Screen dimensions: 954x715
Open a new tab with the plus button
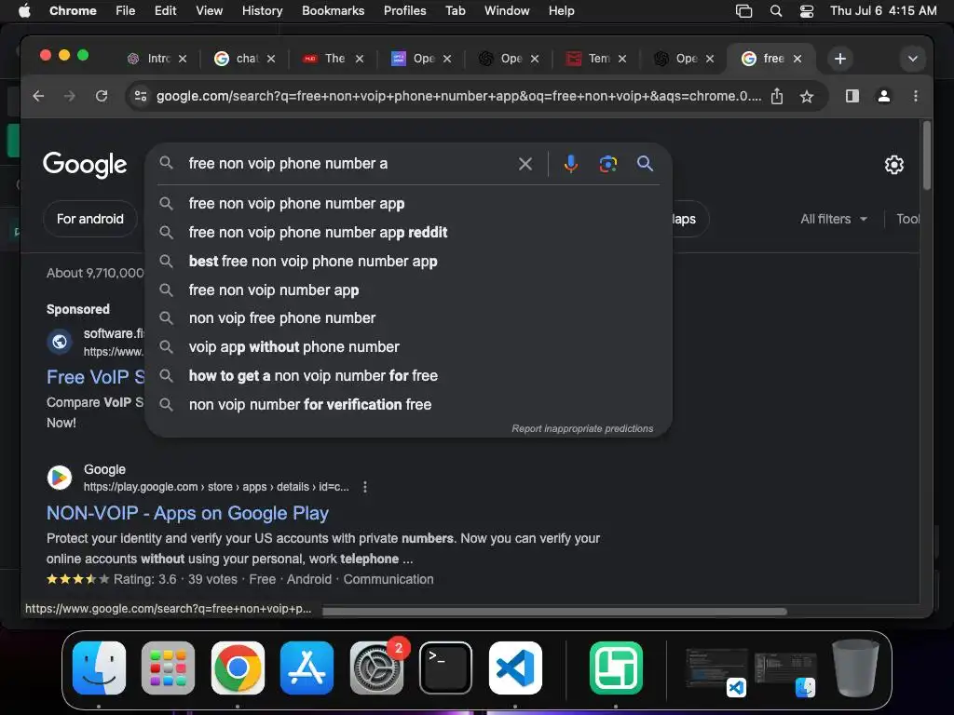point(840,59)
